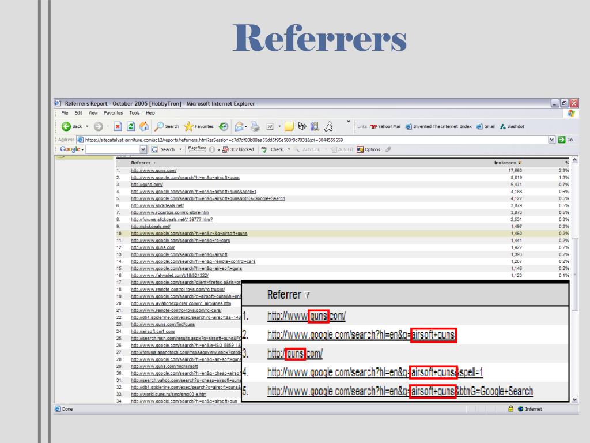The width and height of the screenshot is (590, 443).
Task: Click referrer link http://www.slickdeals.net/
Action: [x=157, y=206]
